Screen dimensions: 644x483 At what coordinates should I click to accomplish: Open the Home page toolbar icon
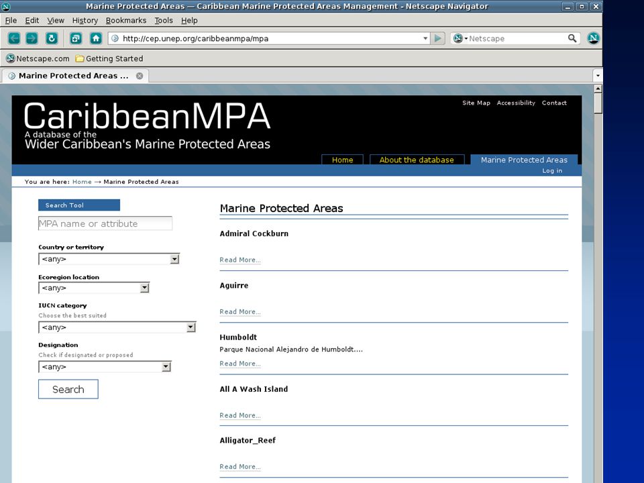96,38
